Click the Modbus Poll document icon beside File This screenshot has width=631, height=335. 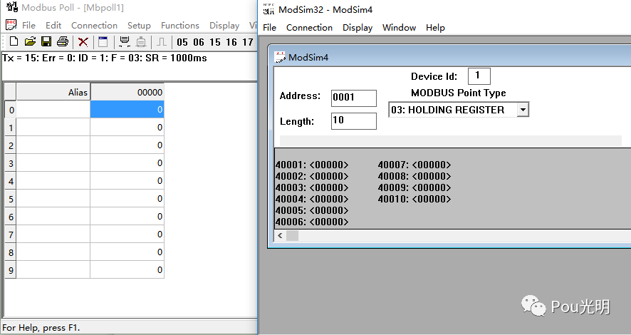[11, 25]
